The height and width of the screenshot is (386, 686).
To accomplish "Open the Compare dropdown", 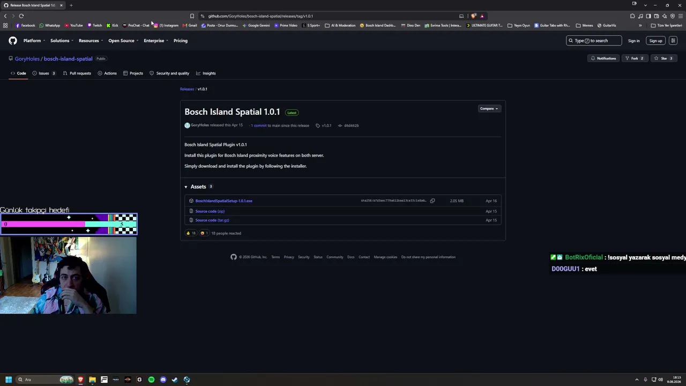I will (x=489, y=109).
